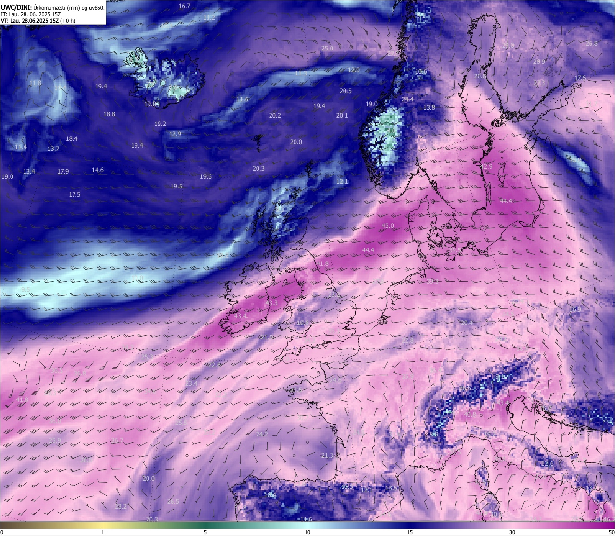Click the 16.9 value on the right edge
Screen dimensions: 615x536
(x=575, y=309)
